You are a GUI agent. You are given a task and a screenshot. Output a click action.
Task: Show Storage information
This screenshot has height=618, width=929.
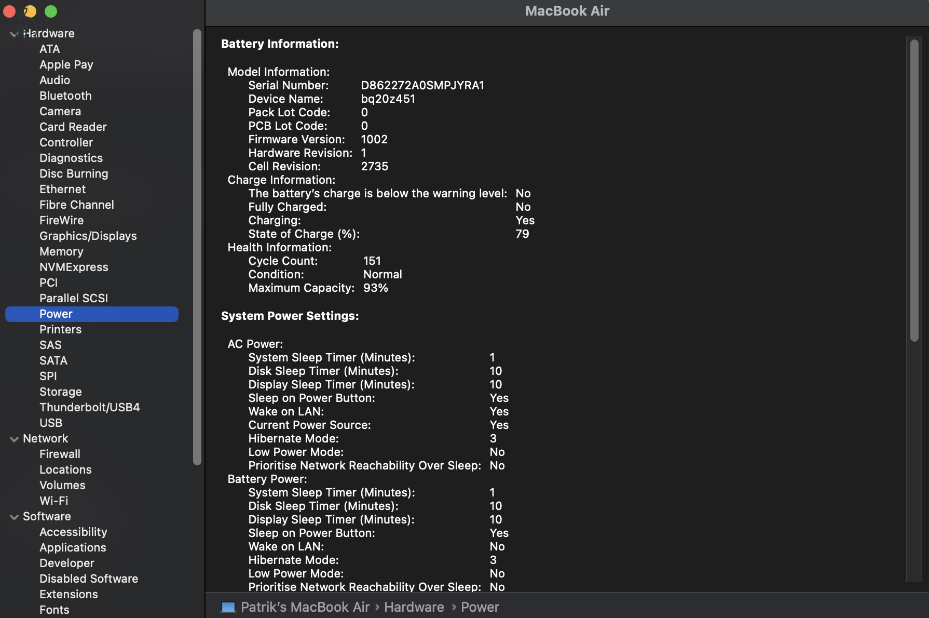(61, 392)
